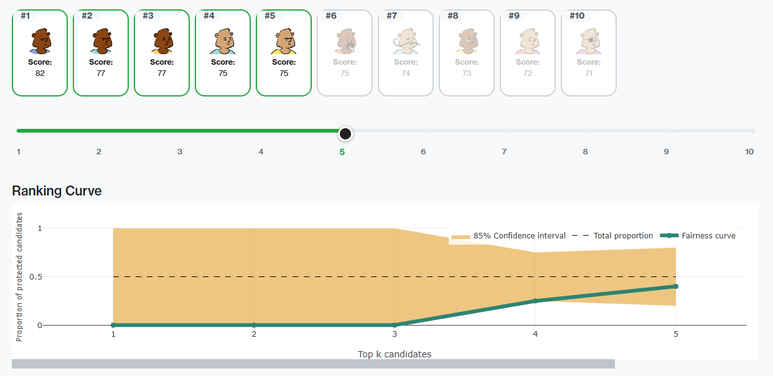Click the fairness curve point at k=4

point(535,301)
